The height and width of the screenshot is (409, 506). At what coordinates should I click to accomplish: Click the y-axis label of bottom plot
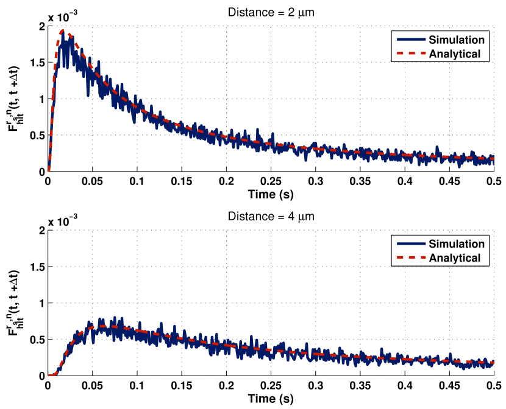pyautogui.click(x=15, y=303)
